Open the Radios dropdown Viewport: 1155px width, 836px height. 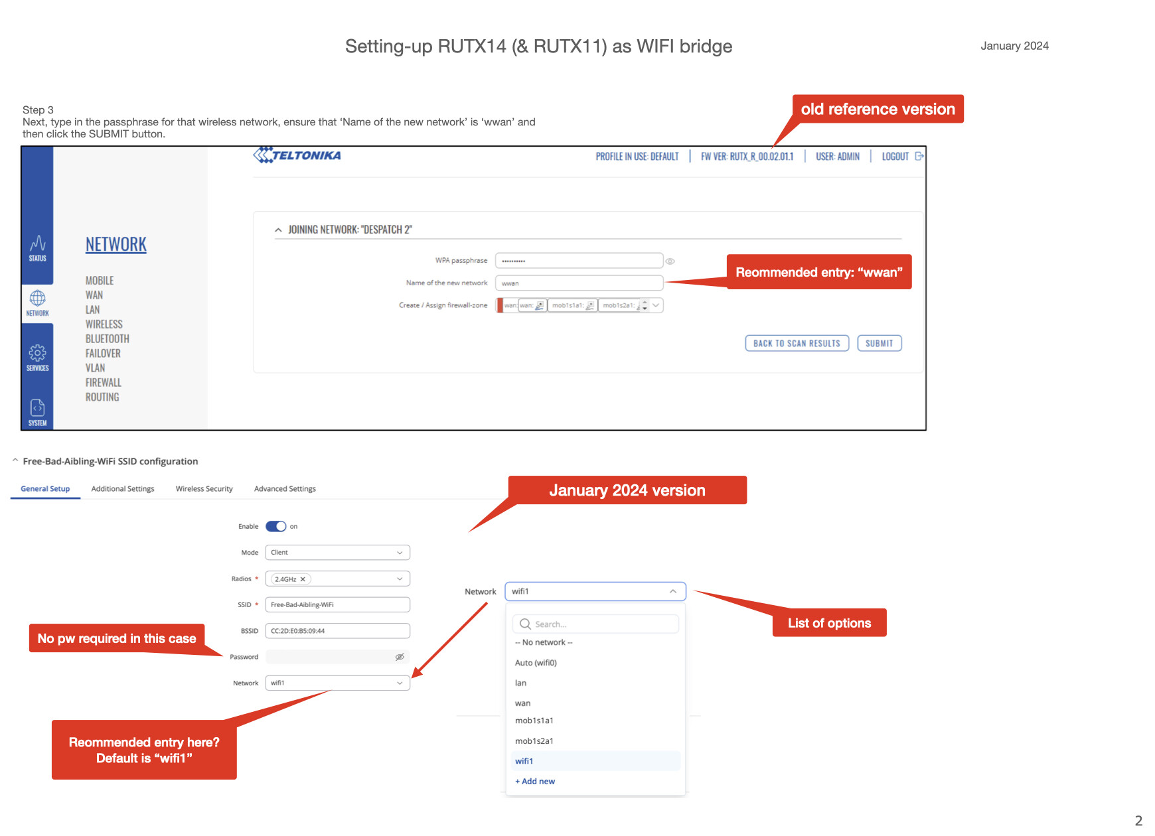click(x=337, y=579)
